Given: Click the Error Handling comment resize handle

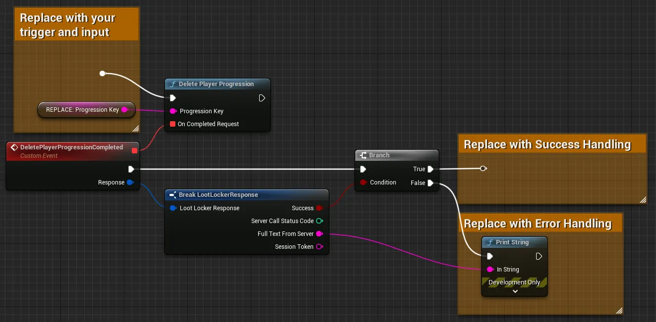Looking at the screenshot, I should (x=619, y=311).
